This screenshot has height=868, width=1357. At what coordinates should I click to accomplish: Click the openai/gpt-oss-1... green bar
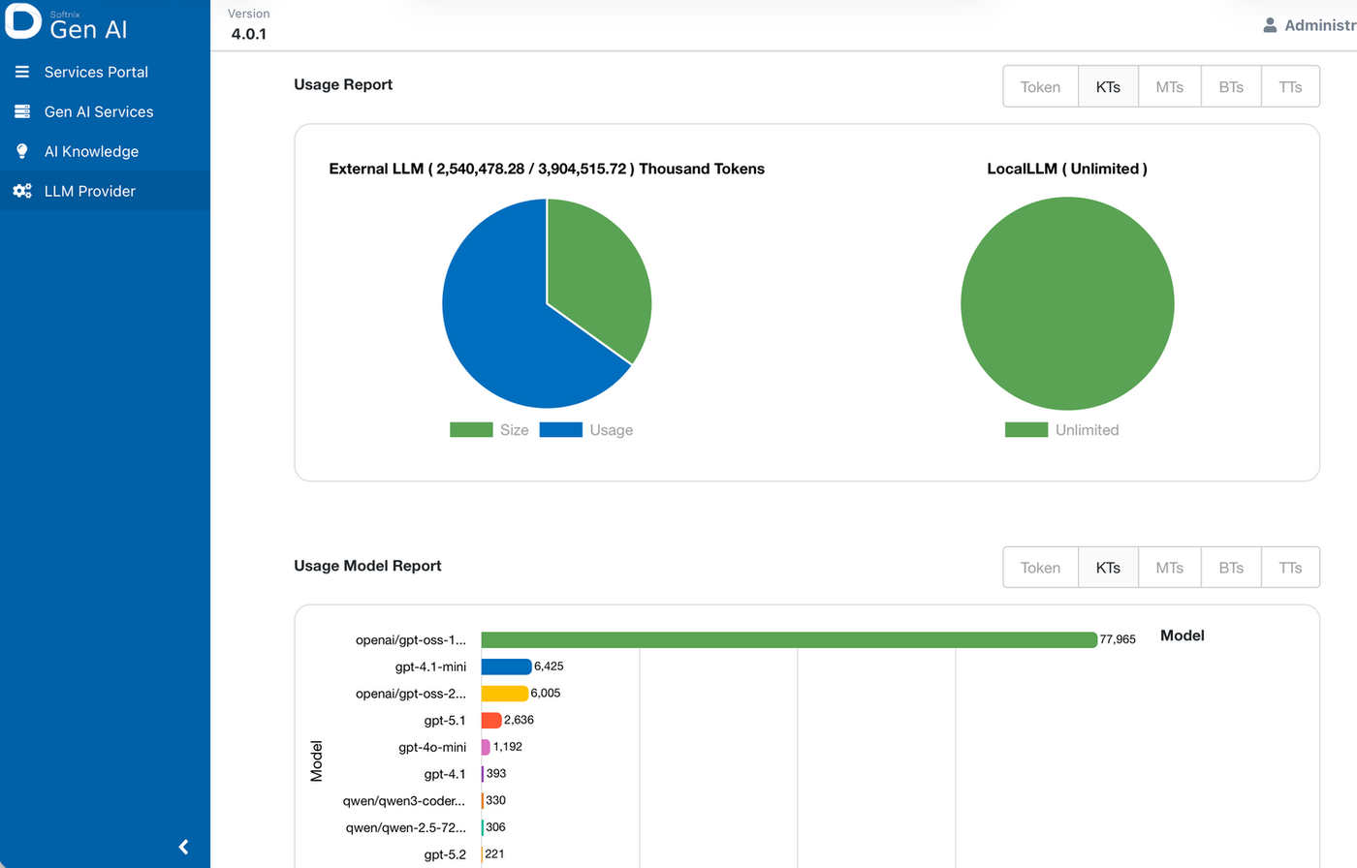coord(789,639)
